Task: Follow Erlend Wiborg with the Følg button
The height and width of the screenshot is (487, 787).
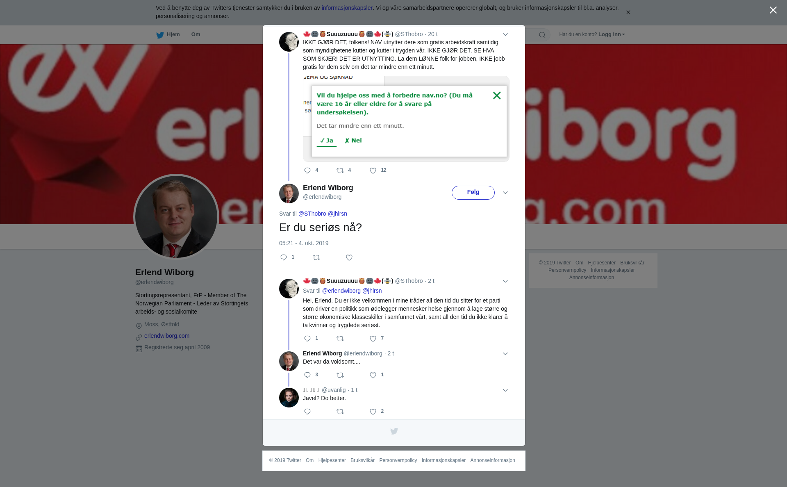Action: [473, 193]
